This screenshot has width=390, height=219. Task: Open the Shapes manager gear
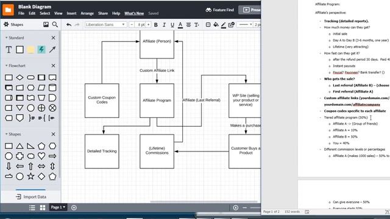6,24
